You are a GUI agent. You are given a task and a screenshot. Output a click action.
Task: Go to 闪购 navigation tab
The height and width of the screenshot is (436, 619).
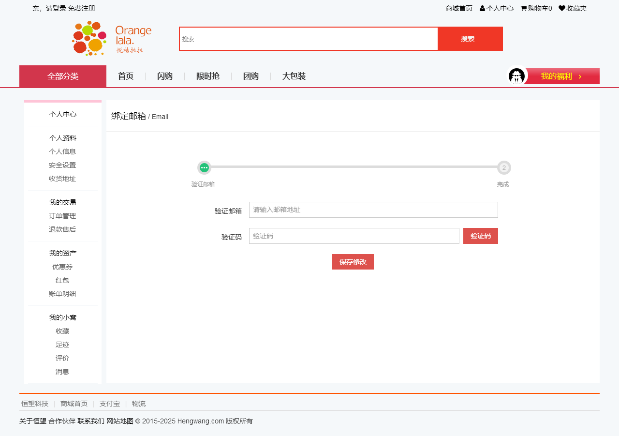click(x=165, y=76)
